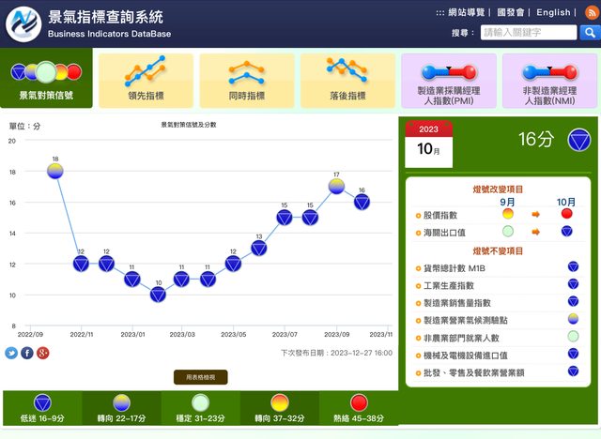Open the 景氣對策信號 tab
The height and width of the screenshot is (439, 601).
[x=46, y=81]
